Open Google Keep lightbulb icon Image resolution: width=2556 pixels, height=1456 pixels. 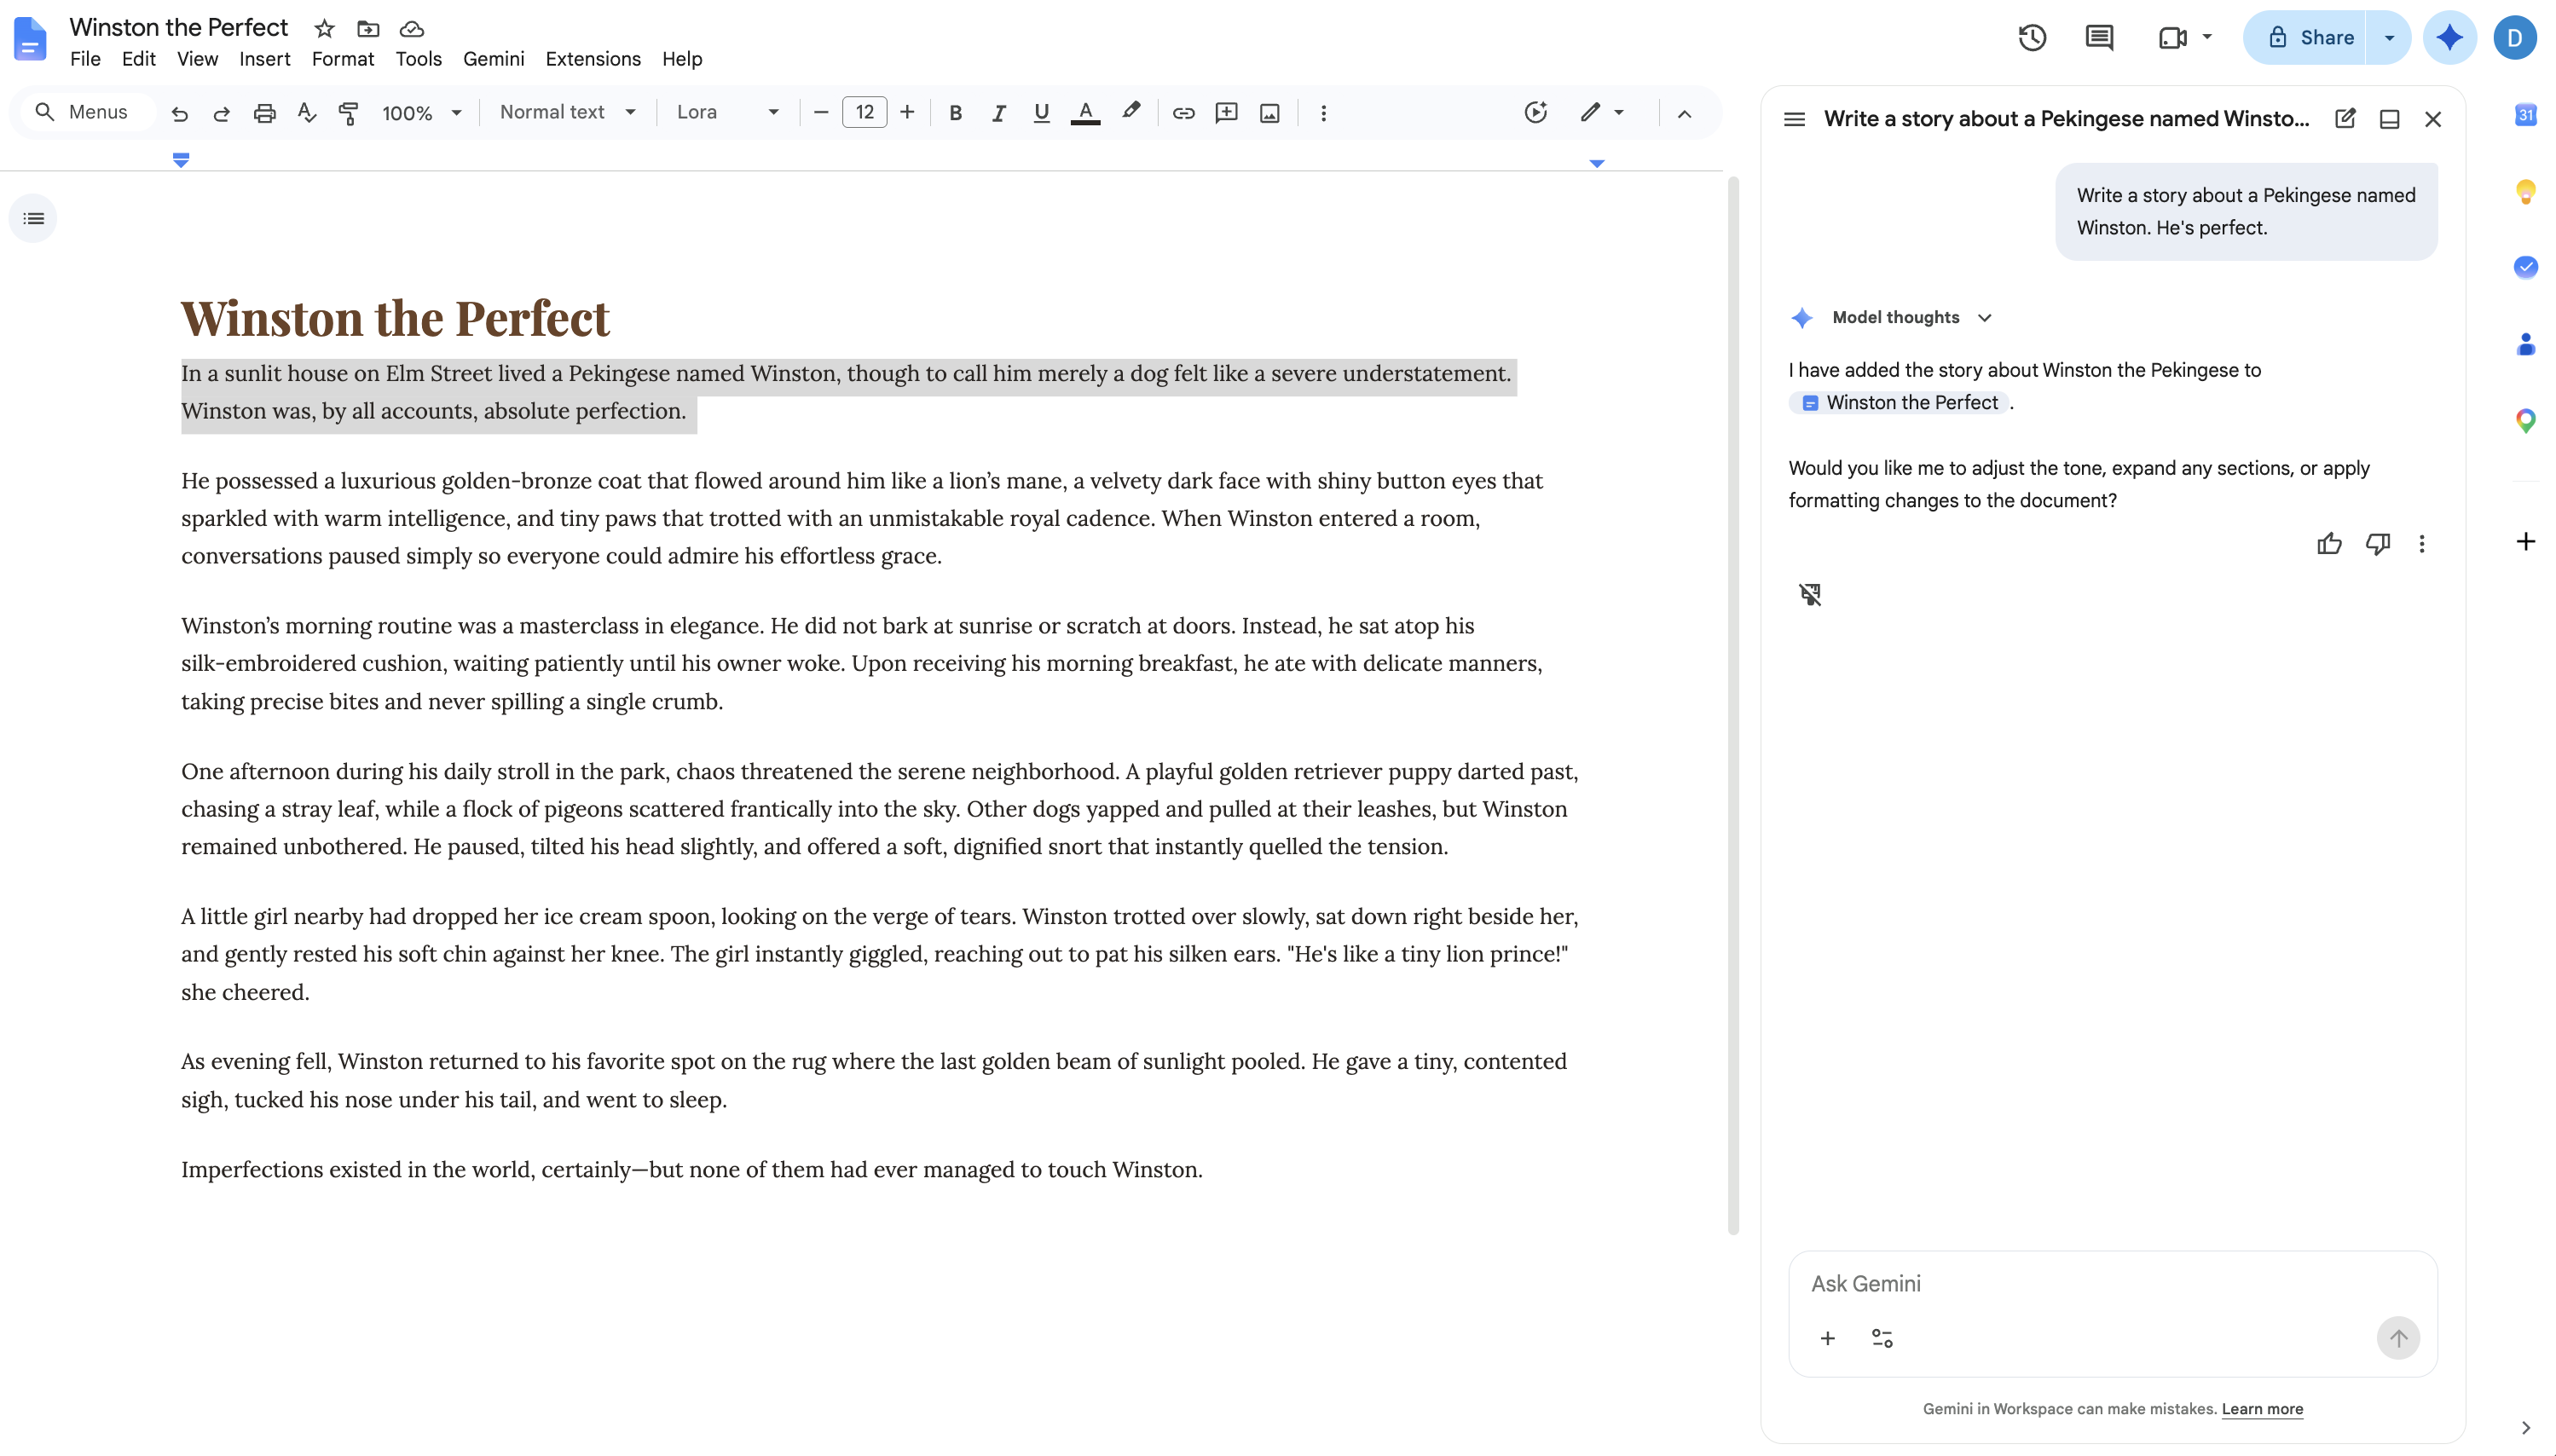(2525, 191)
